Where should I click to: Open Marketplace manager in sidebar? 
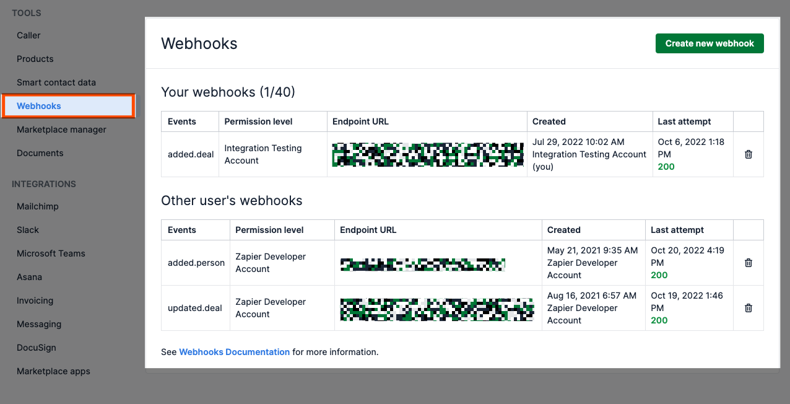pos(61,130)
